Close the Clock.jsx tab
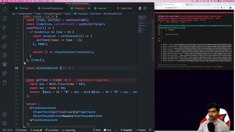The height and width of the screenshot is (132, 235). [x=89, y=8]
